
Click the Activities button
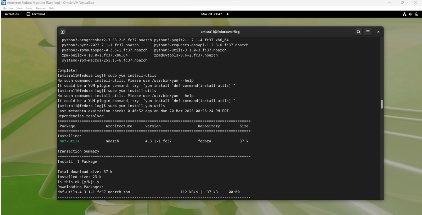coord(11,14)
